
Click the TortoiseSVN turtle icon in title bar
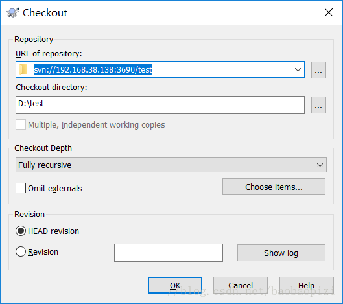pyautogui.click(x=13, y=12)
